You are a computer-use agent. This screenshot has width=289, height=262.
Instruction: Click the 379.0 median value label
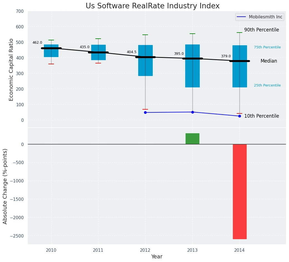226,56
